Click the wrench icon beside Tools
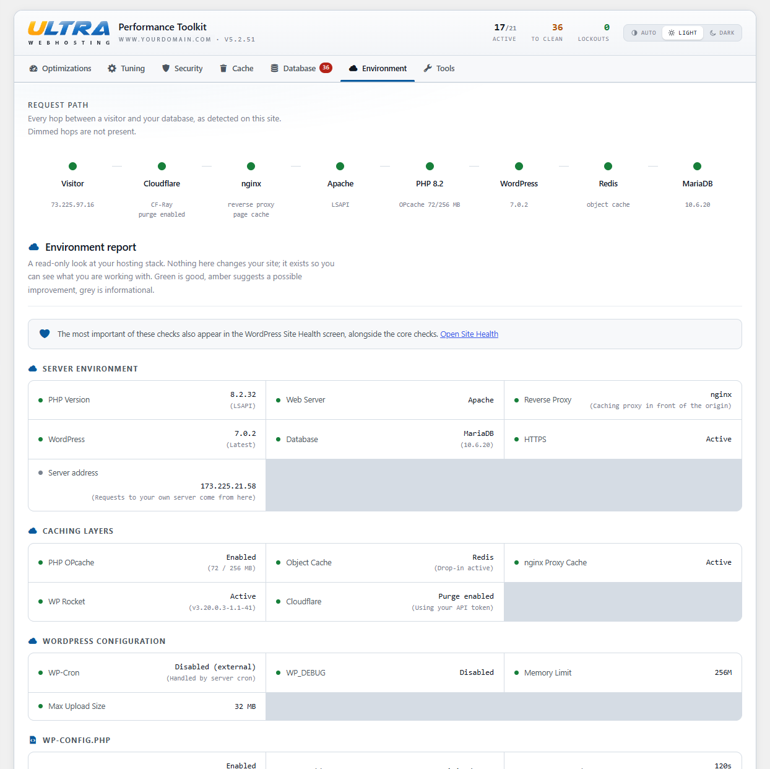This screenshot has height=769, width=770. click(428, 69)
